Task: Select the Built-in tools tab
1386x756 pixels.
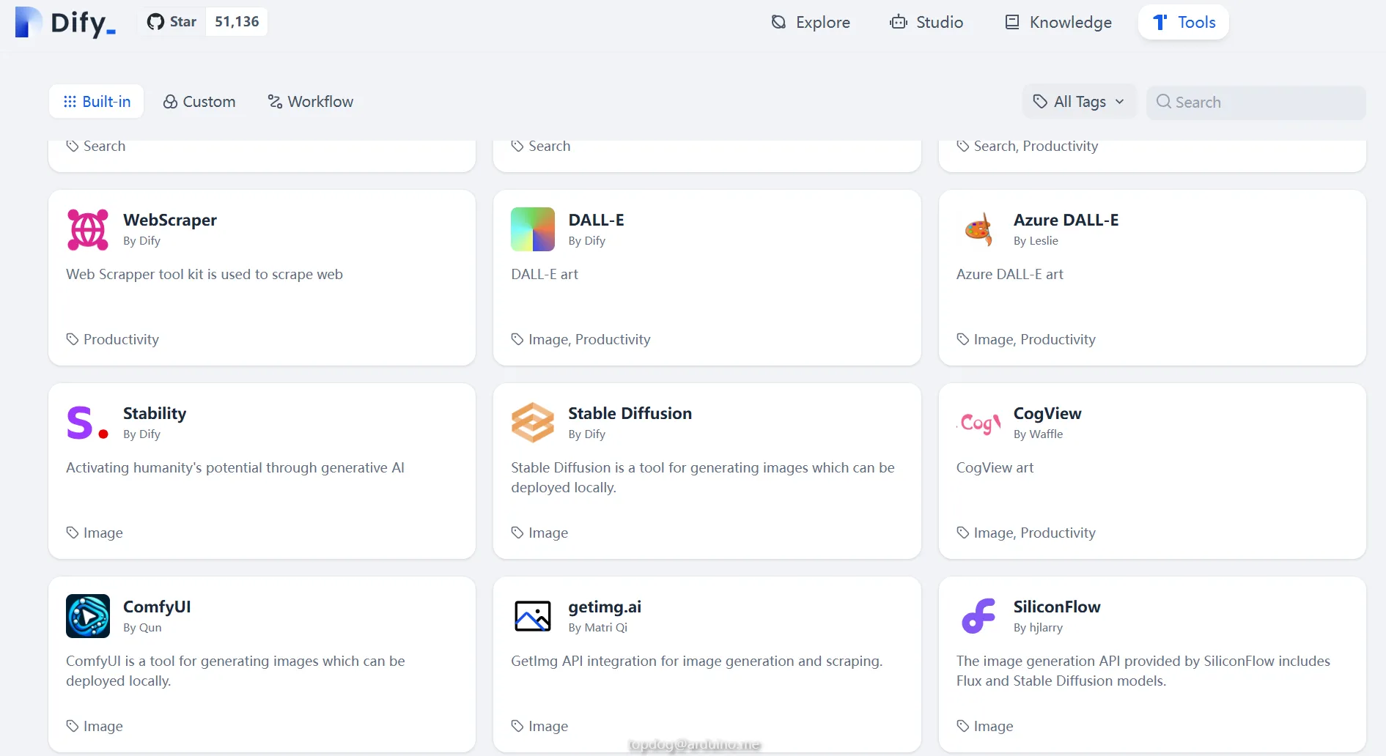Action: click(97, 102)
